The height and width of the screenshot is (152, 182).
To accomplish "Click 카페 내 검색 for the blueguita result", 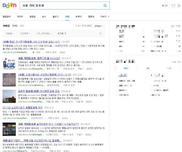I will pos(69,69).
